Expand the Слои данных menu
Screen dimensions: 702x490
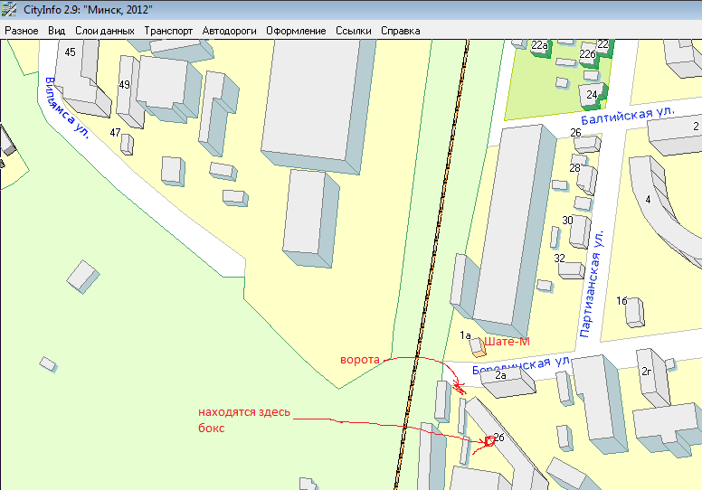click(x=104, y=31)
